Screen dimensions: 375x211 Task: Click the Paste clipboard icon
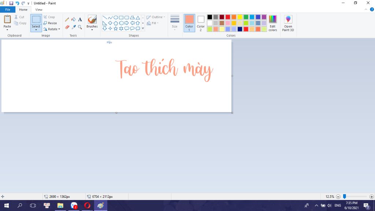tap(7, 19)
